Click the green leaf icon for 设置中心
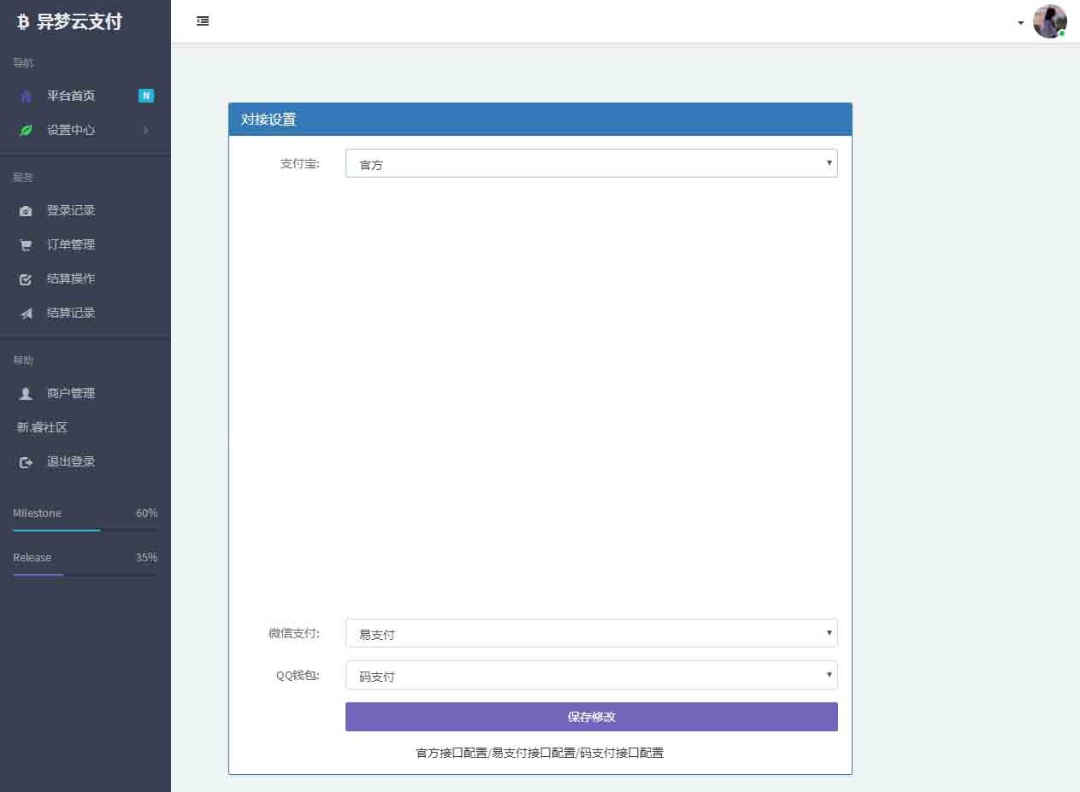Viewport: 1080px width, 792px height. coord(26,131)
